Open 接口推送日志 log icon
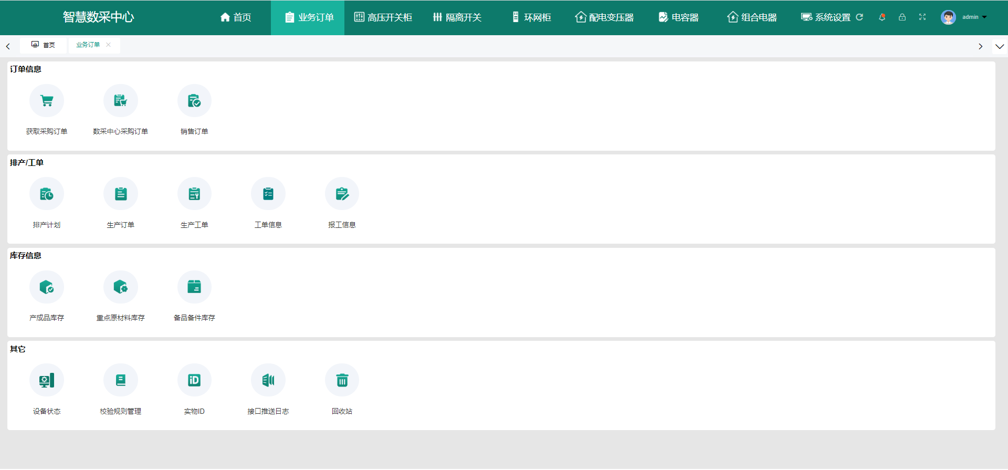Screen dimensions: 1008x470 pyautogui.click(x=268, y=380)
